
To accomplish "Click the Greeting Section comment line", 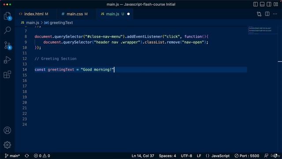I will [x=56, y=59].
